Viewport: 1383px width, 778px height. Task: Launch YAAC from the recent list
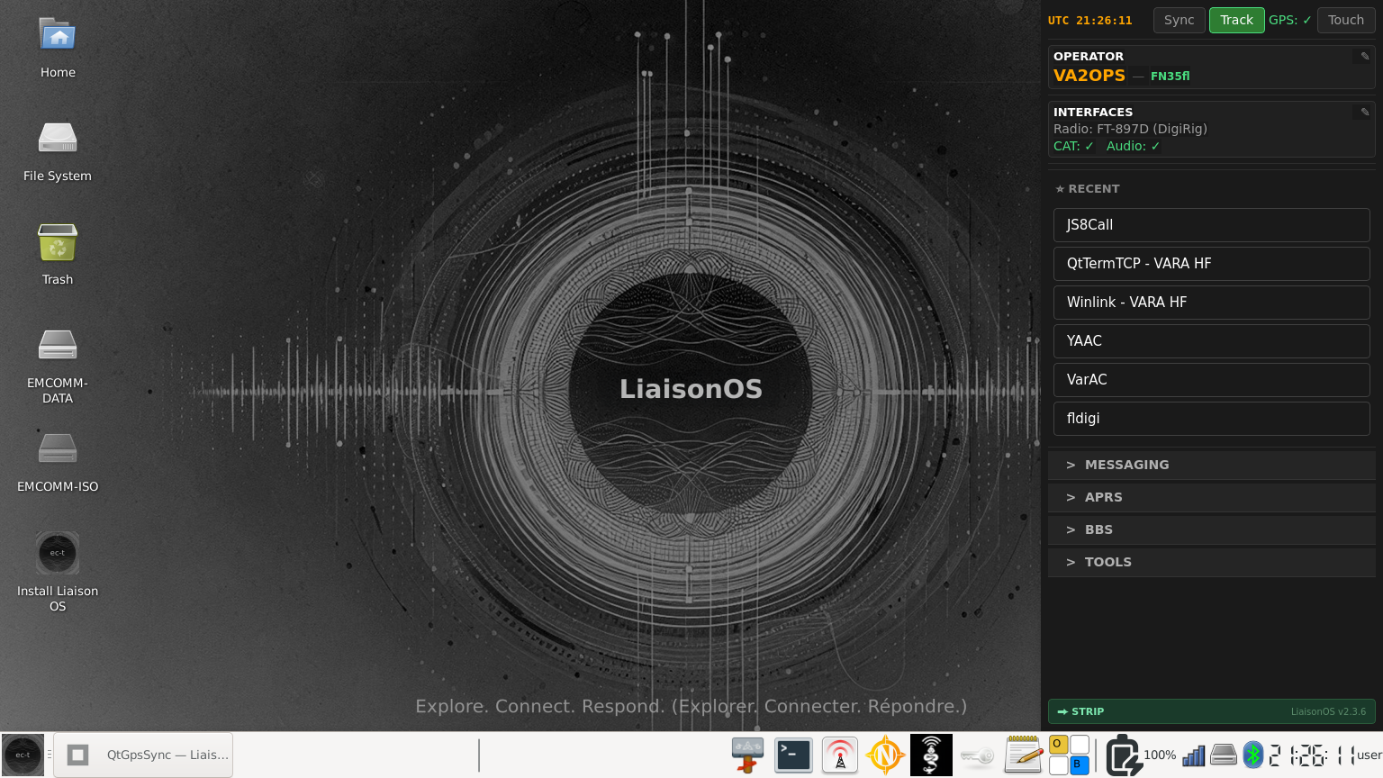tap(1212, 341)
